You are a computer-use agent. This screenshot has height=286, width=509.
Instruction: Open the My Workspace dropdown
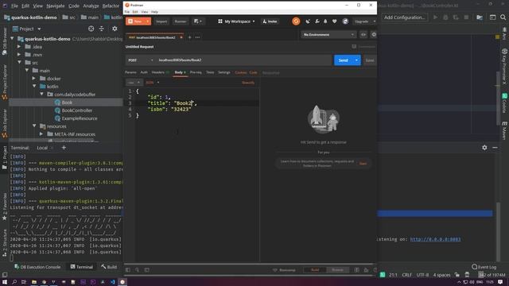pos(236,21)
